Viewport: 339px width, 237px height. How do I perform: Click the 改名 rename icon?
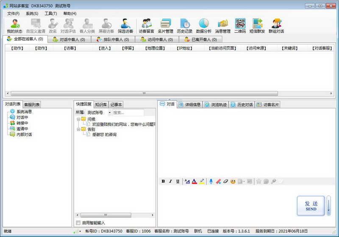(53, 26)
